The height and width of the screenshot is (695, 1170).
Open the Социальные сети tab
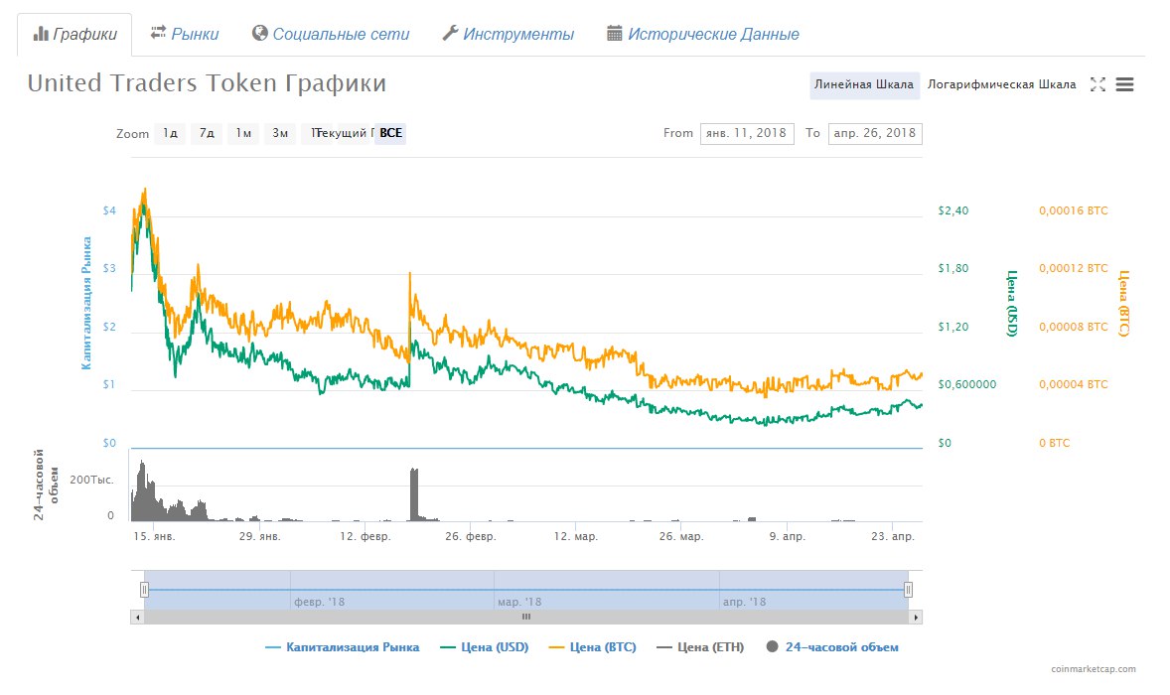click(x=331, y=35)
